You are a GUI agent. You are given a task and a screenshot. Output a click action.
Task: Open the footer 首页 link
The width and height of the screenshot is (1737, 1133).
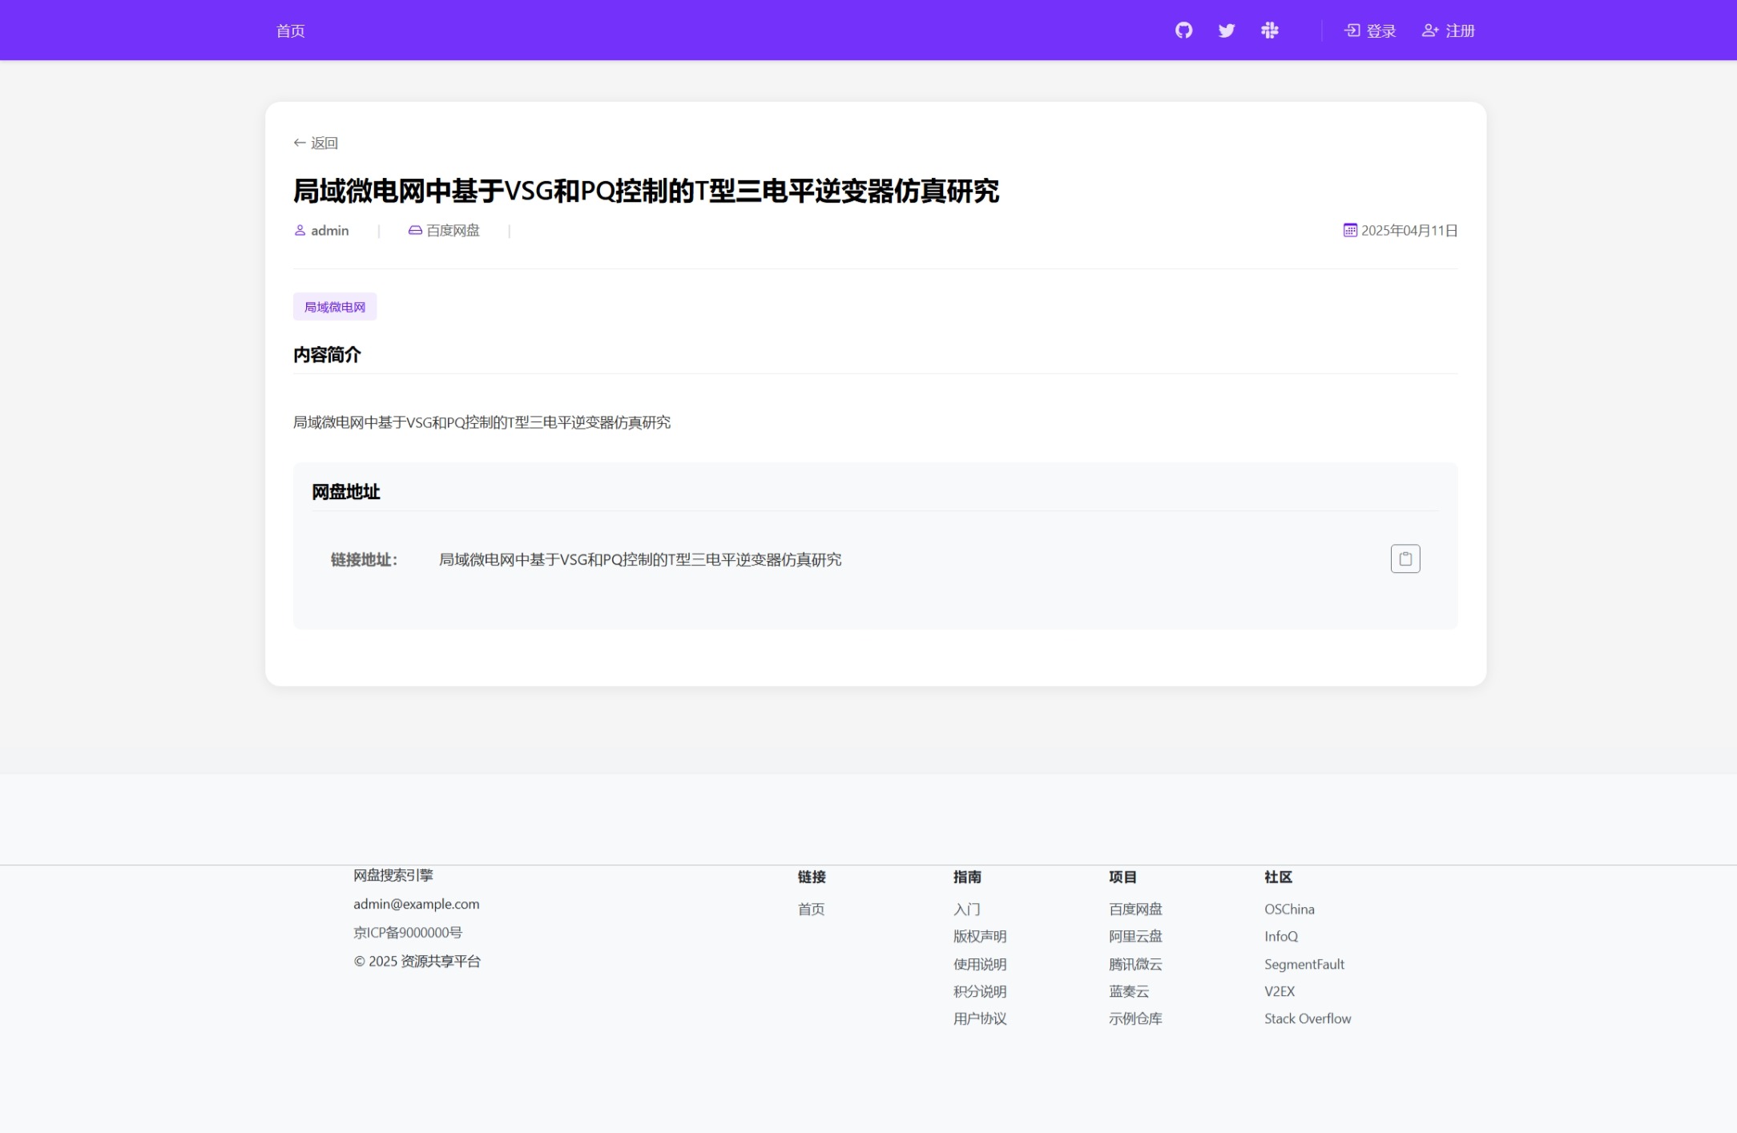point(811,909)
